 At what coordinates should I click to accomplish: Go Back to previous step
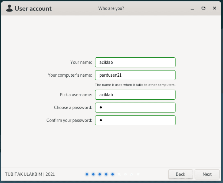click(x=181, y=174)
